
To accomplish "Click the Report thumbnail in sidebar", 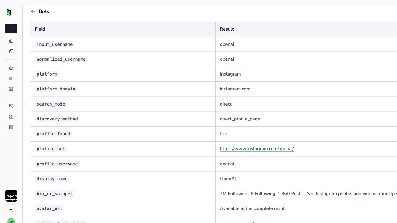I will click(x=11, y=196).
